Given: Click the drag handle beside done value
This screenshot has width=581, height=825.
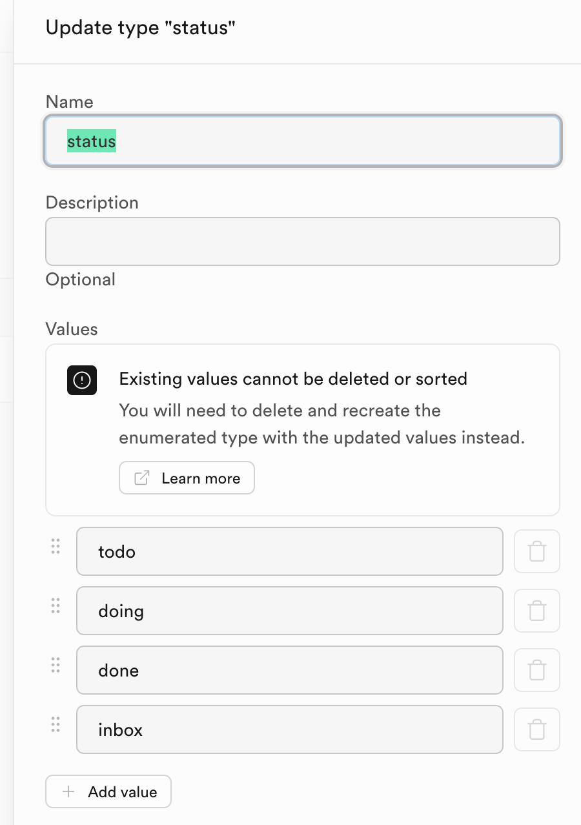Looking at the screenshot, I should coord(56,665).
